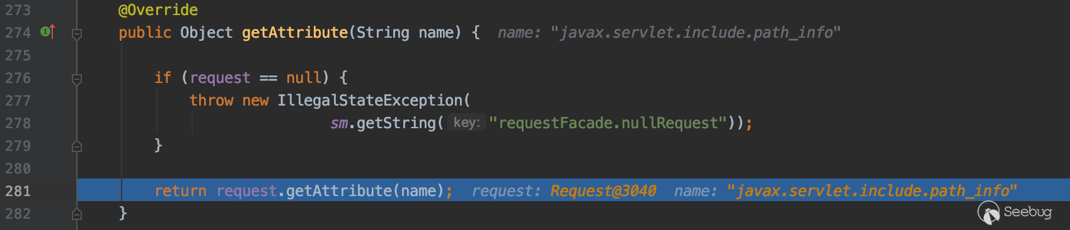The width and height of the screenshot is (1070, 230).
Task: Click the Seebug watermark logo
Action: [x=1015, y=212]
